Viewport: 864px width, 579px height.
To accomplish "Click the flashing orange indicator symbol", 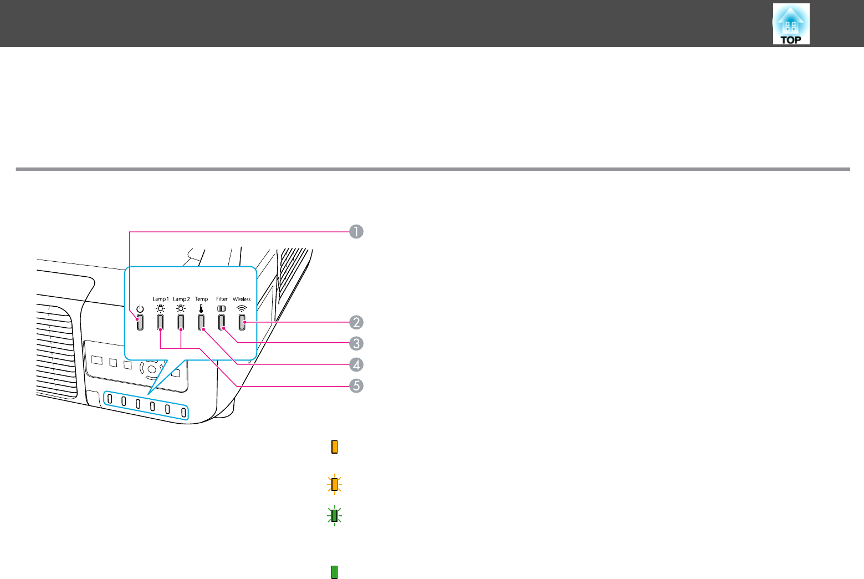I will click(x=334, y=484).
